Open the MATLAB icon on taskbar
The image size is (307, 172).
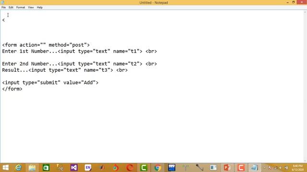pyautogui.click(x=102, y=168)
